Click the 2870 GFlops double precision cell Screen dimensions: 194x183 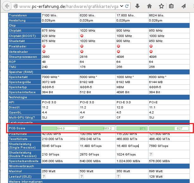coord(97,154)
